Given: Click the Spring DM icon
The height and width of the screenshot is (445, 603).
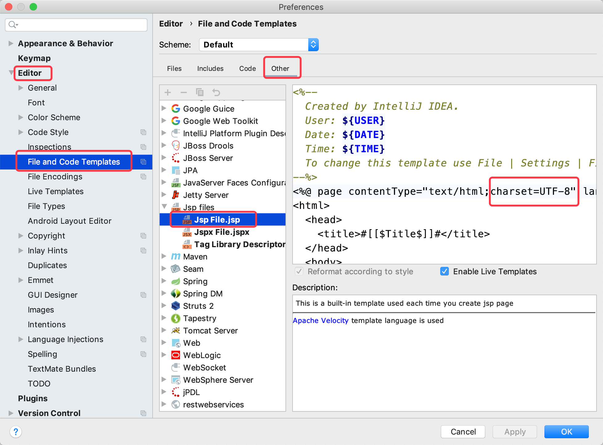Looking at the screenshot, I should pyautogui.click(x=176, y=293).
